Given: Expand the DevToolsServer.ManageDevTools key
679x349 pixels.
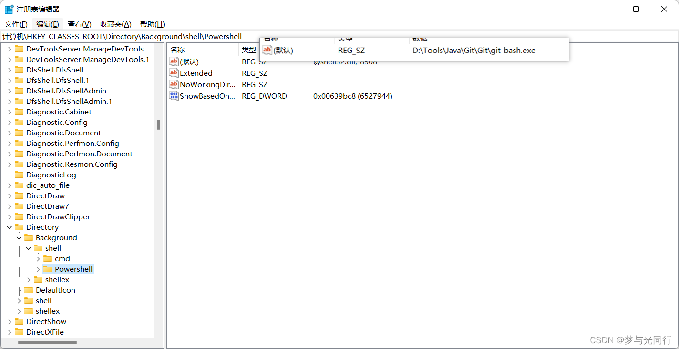Looking at the screenshot, I should click(x=10, y=49).
